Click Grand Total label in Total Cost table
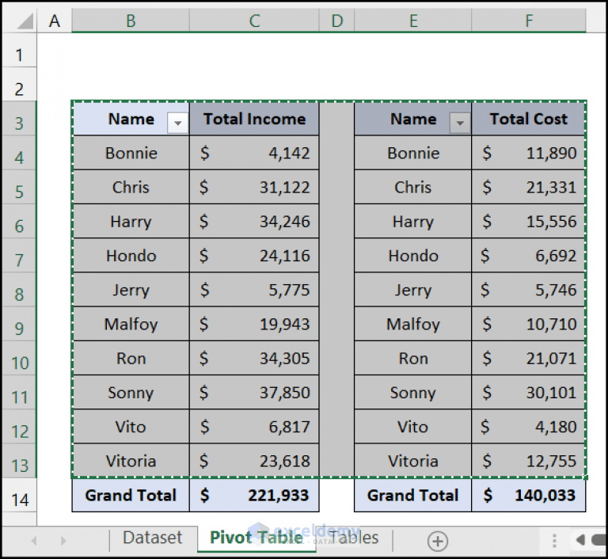This screenshot has height=559, width=608. pos(413,496)
